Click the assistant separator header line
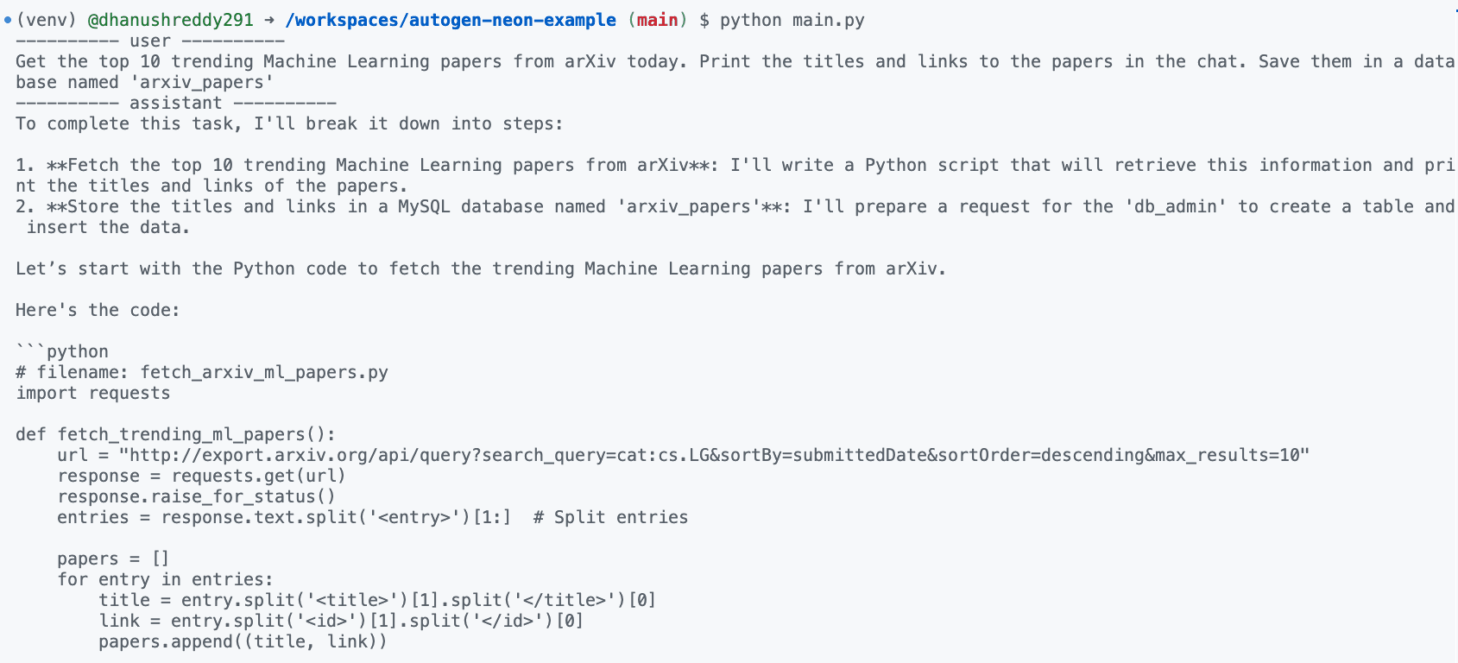Image resolution: width=1458 pixels, height=663 pixels. click(x=175, y=103)
